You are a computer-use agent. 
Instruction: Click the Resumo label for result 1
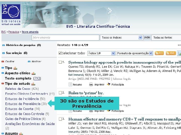[x=77, y=84]
